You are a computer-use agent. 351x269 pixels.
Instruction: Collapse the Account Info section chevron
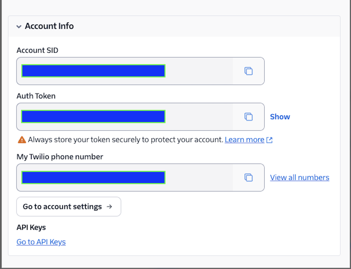19,27
